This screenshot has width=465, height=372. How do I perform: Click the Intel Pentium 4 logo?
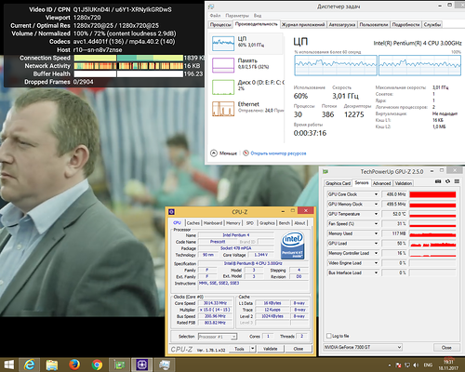[x=292, y=246]
